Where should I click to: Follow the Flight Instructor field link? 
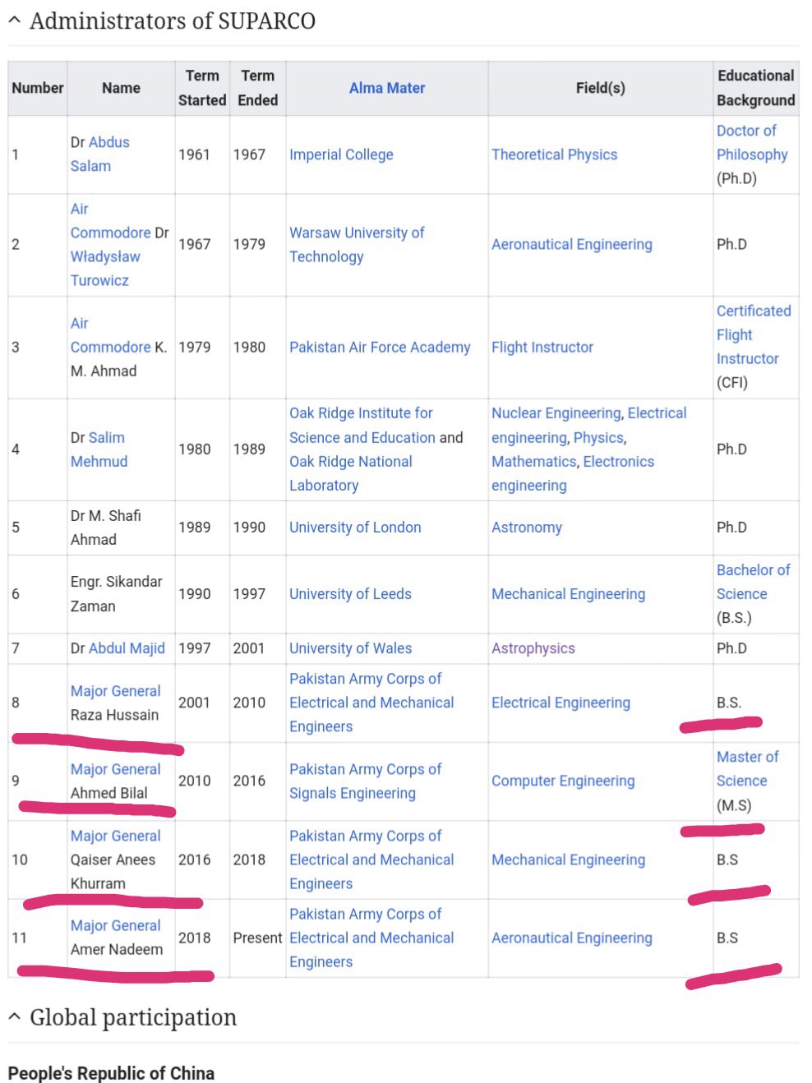(x=542, y=347)
